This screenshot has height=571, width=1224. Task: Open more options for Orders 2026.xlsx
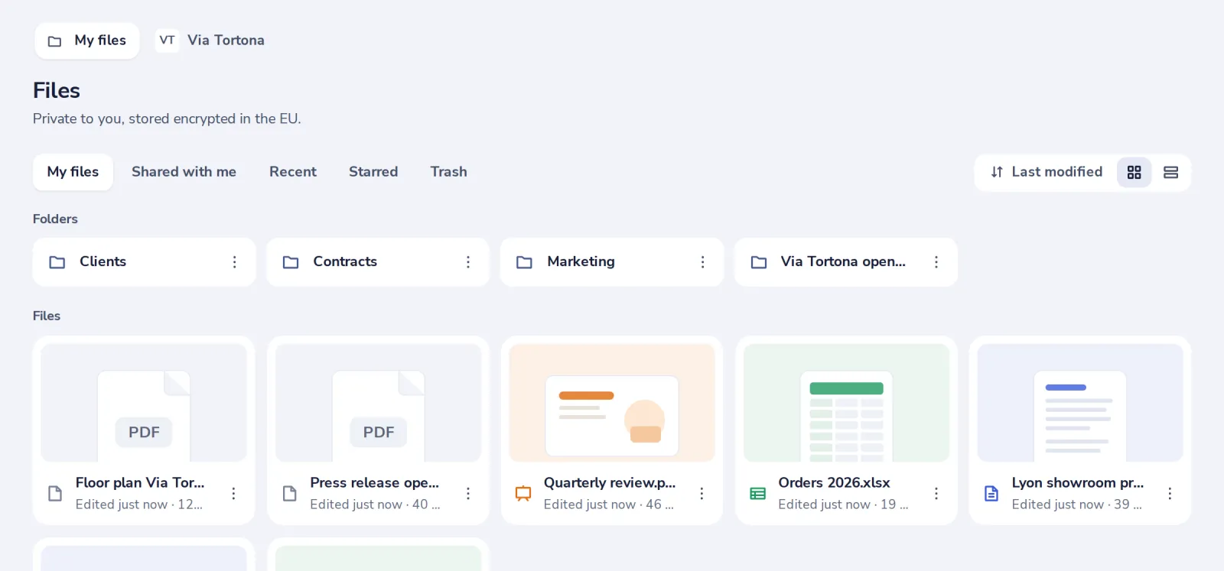[x=936, y=494]
